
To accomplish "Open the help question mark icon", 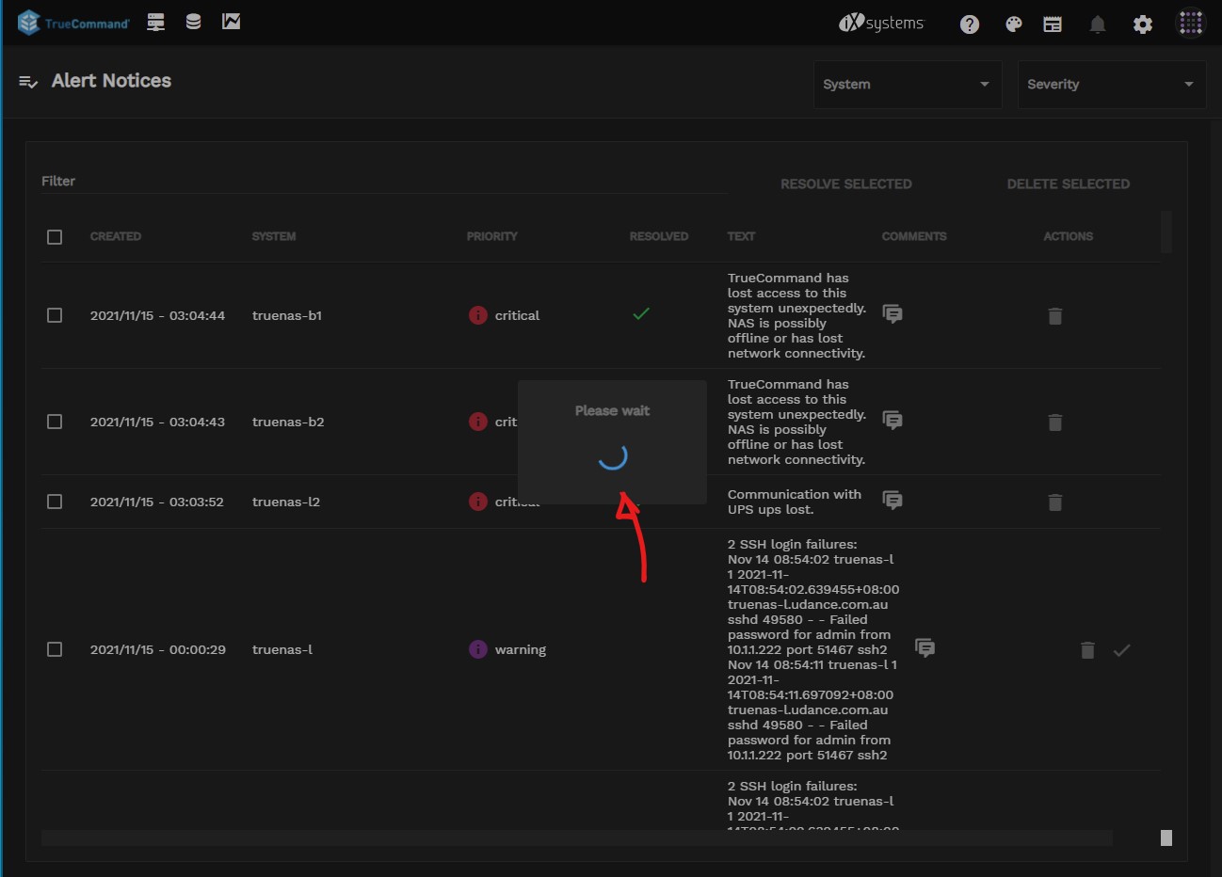I will 970,24.
